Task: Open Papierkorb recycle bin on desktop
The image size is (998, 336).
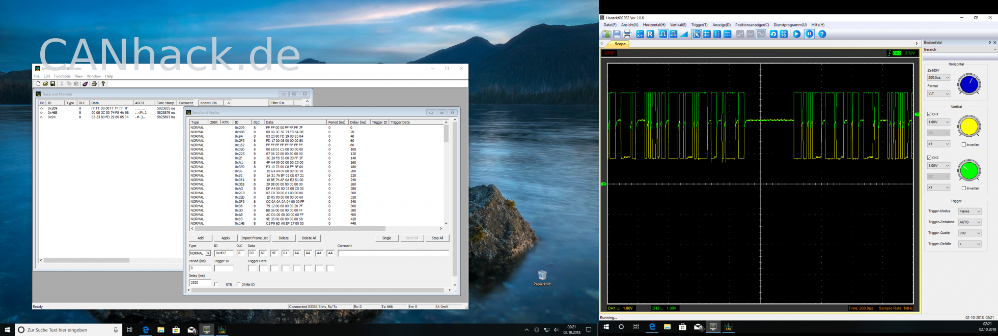Action: click(542, 278)
